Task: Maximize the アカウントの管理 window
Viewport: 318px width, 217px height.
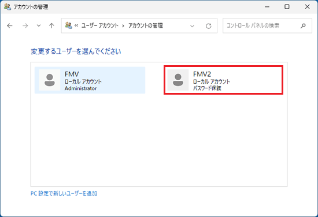Action: [x=287, y=7]
